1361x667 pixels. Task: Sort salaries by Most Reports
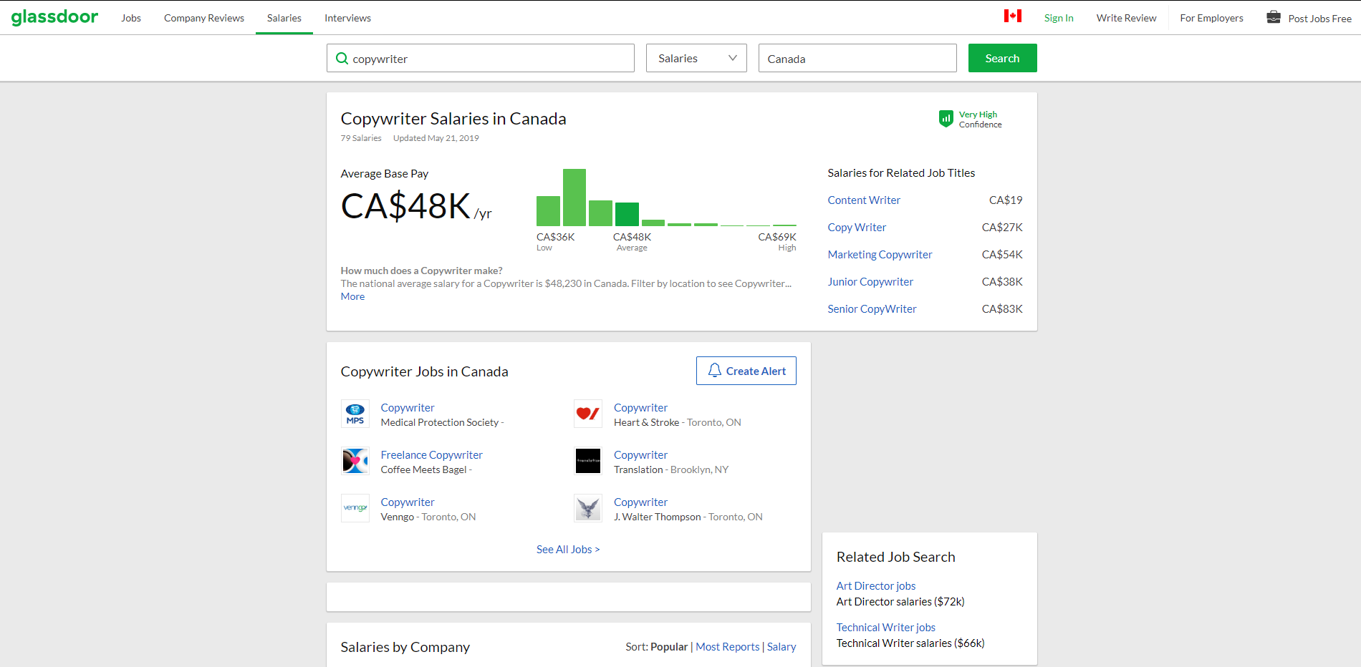click(727, 647)
